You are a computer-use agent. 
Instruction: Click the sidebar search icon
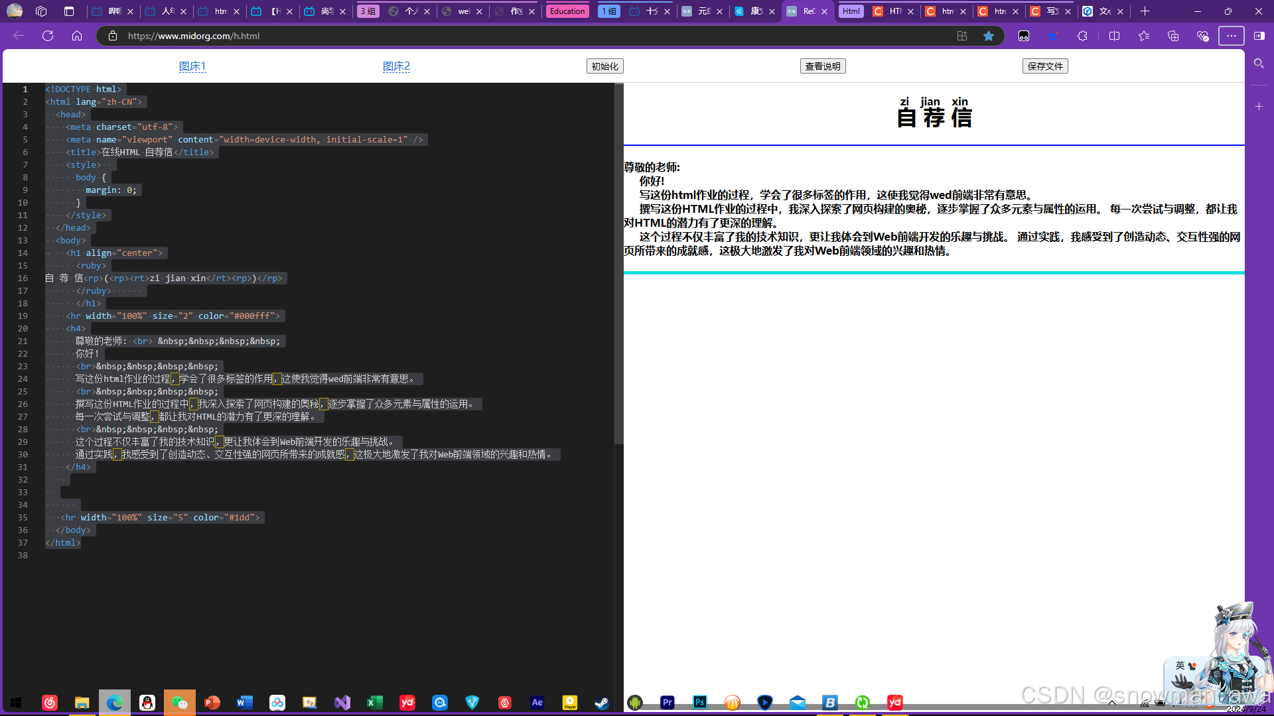click(1259, 64)
